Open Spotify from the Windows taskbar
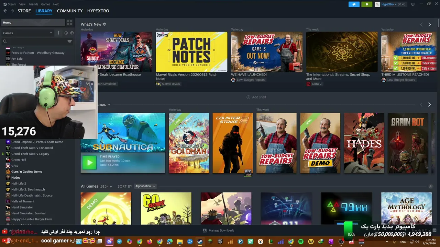The width and height of the screenshot is (440, 247). coord(301,242)
